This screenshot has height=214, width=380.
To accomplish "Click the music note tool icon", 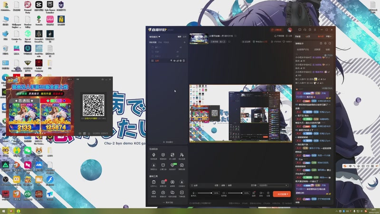I will 182,165.
